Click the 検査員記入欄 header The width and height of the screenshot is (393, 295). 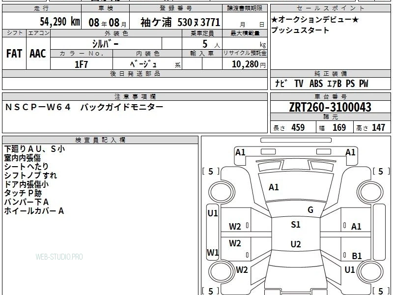(x=100, y=140)
